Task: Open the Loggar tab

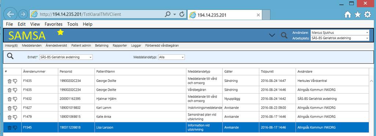Action: 136,46
